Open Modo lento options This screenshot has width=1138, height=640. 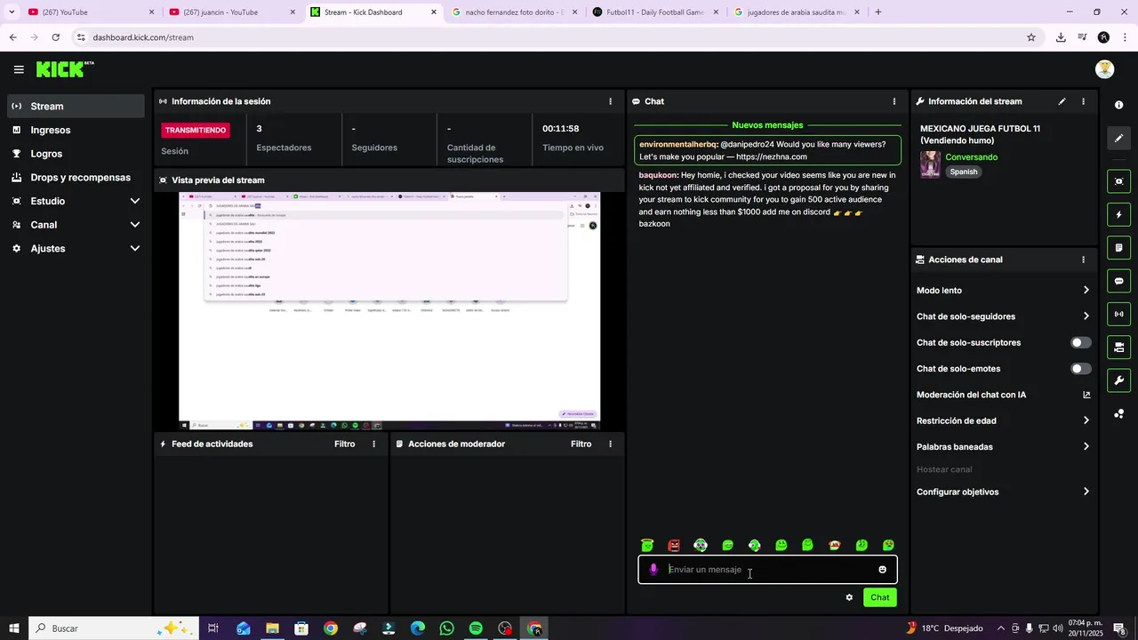[1003, 291]
